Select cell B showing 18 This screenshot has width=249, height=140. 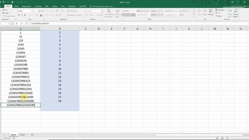tap(60, 101)
